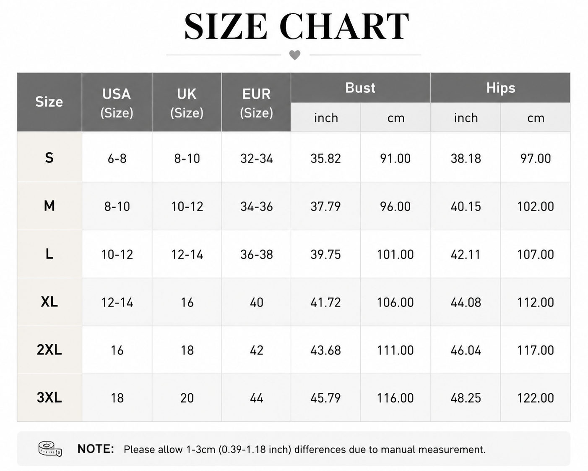The width and height of the screenshot is (588, 471).
Task: Click the measuring tape icon
Action: (50, 449)
